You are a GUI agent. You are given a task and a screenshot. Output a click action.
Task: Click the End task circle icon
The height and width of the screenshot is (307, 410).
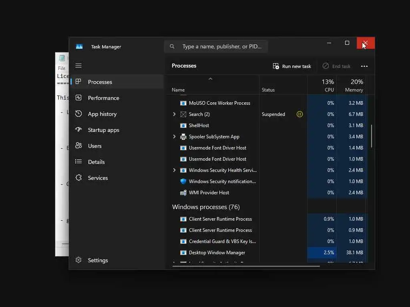pyautogui.click(x=326, y=66)
